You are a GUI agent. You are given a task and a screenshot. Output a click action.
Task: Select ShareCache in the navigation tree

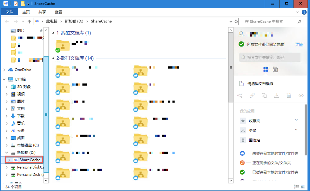tap(30, 160)
